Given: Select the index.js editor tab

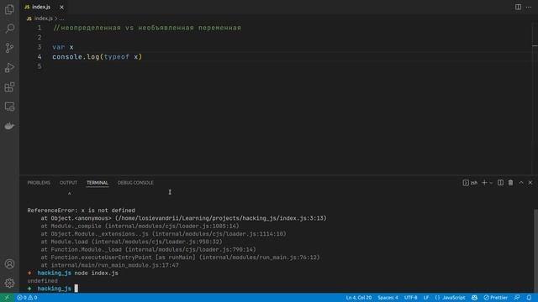Looking at the screenshot, I should pos(41,7).
